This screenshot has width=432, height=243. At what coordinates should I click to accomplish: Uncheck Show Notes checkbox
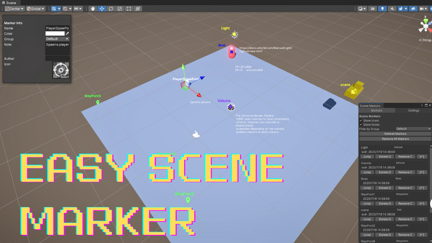point(361,125)
